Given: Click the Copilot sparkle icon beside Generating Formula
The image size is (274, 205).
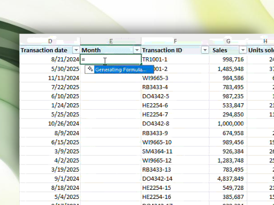Looking at the screenshot, I should [90, 69].
